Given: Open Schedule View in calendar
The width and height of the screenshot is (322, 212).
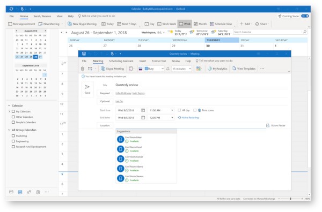Looking at the screenshot, I should (x=221, y=24).
